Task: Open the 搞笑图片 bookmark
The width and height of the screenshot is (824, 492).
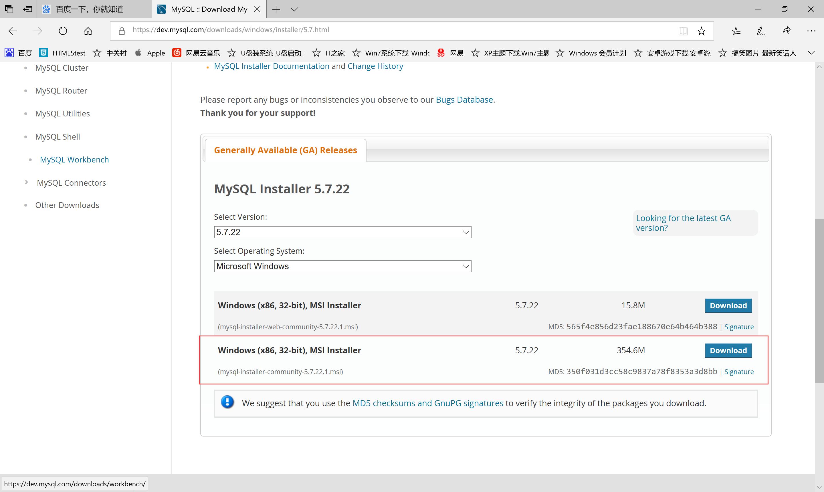Action: 757,53
